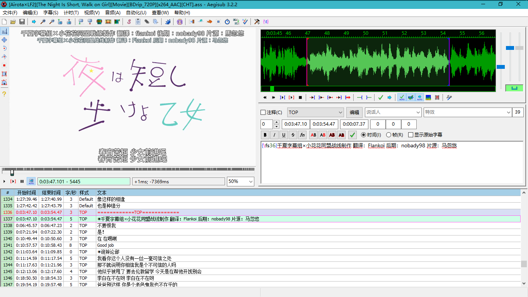528x297 pixels.
Task: Toggle video auto-scroll button near timecode
Action: [x=31, y=181]
